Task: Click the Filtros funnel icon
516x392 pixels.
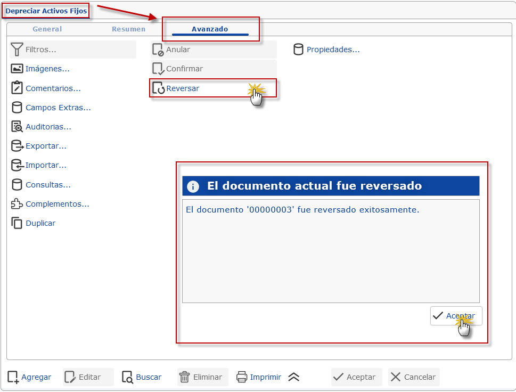Action: tap(17, 50)
